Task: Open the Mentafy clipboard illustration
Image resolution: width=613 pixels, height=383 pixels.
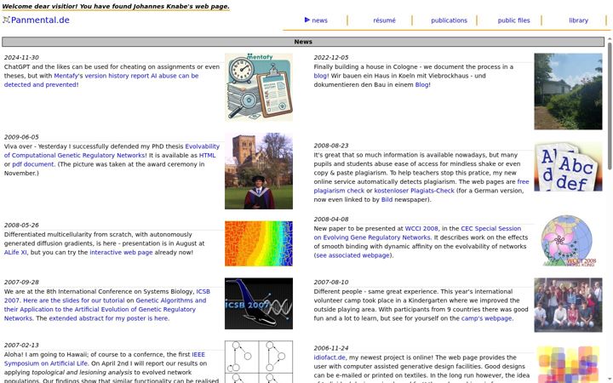Action: (x=259, y=87)
